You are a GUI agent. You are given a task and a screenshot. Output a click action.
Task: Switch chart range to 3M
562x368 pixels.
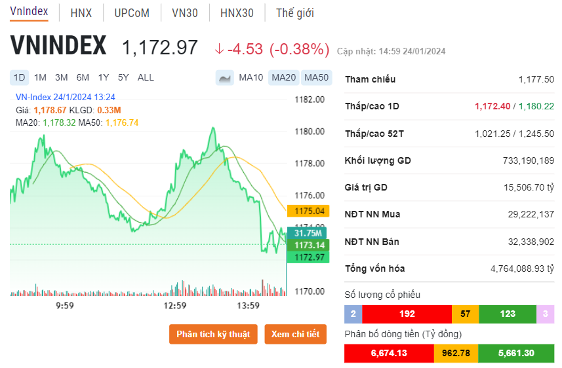(62, 77)
